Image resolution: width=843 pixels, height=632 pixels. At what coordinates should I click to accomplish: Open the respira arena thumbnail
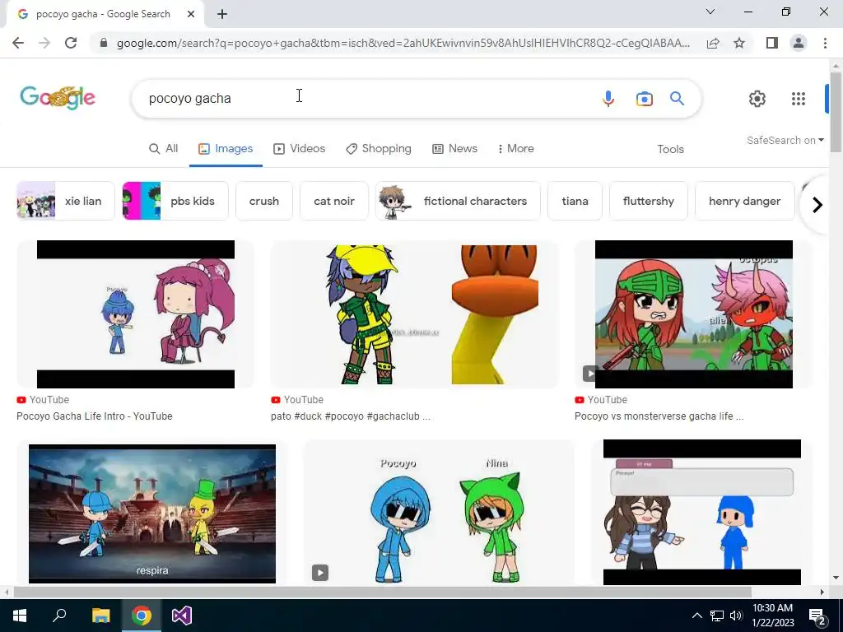[x=152, y=513]
